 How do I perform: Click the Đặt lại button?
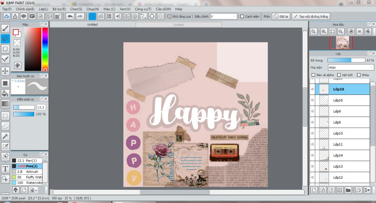[x=281, y=16]
